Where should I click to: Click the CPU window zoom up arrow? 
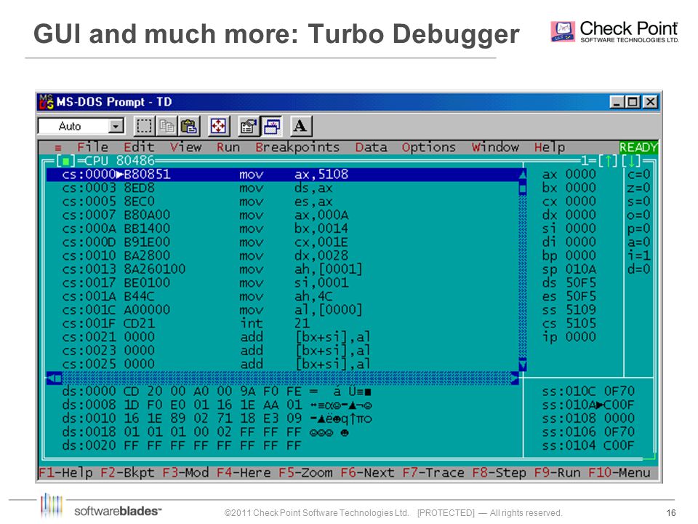point(608,160)
